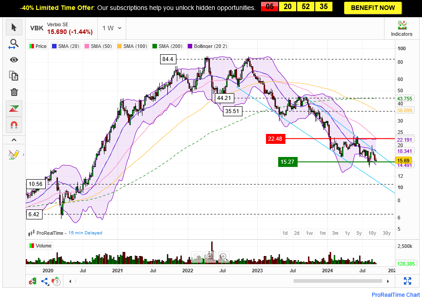
Task: Click the BENEFIT NOW button
Action: click(x=372, y=8)
